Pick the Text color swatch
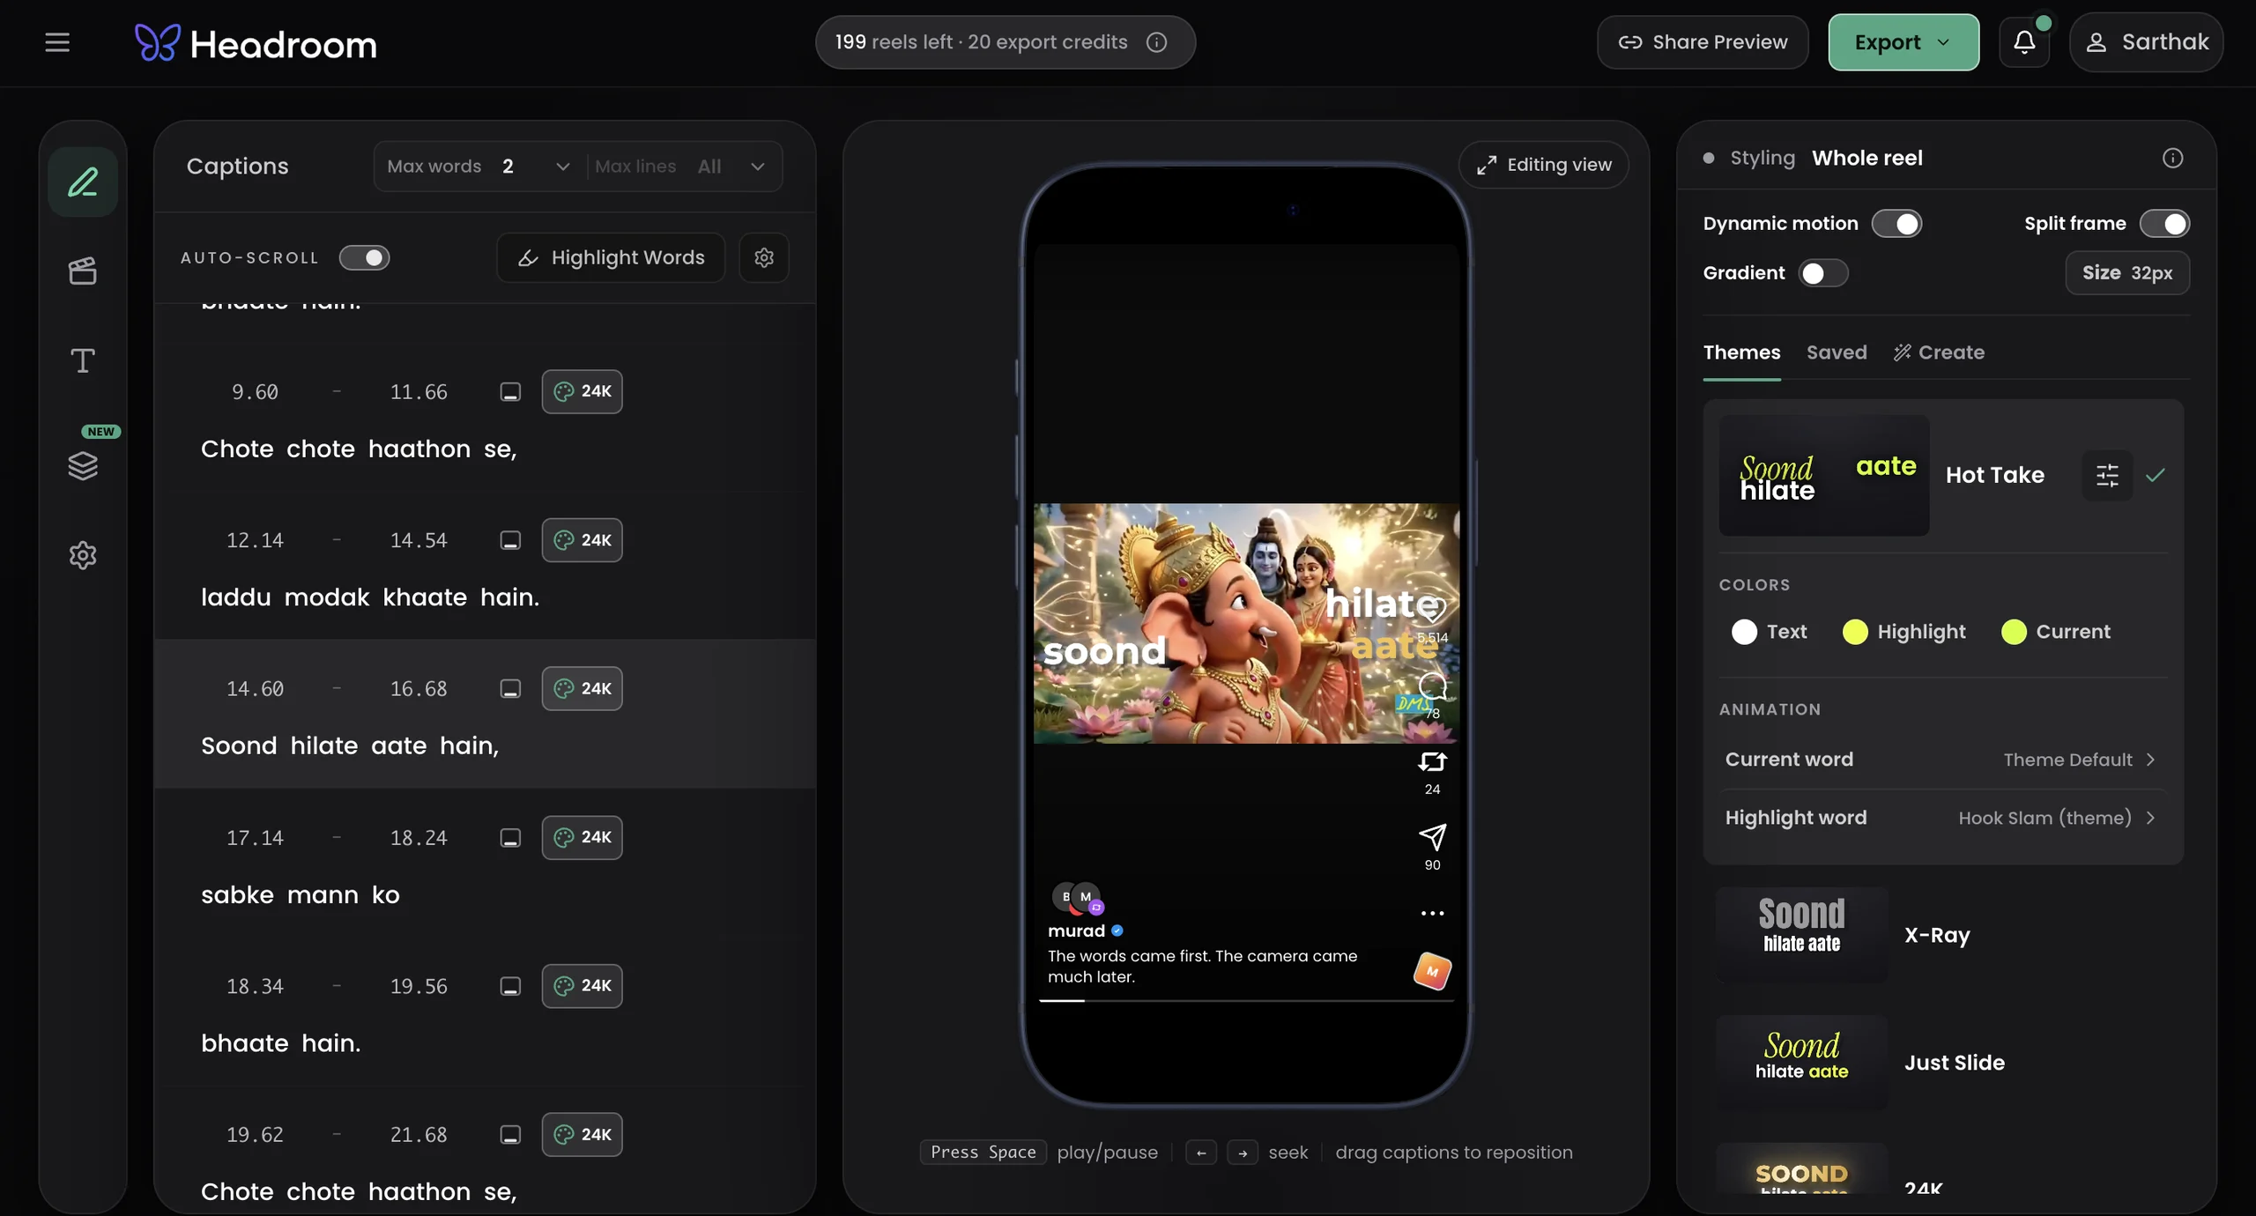 [1744, 632]
